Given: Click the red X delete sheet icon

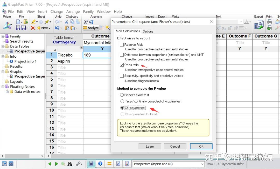Looking at the screenshot, I should pyautogui.click(x=33, y=28).
